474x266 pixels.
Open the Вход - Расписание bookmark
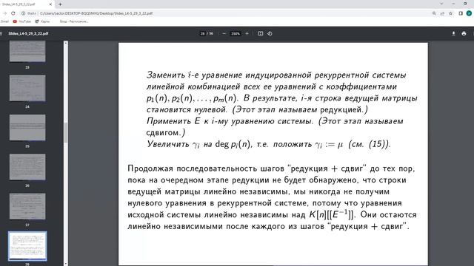pos(74,21)
